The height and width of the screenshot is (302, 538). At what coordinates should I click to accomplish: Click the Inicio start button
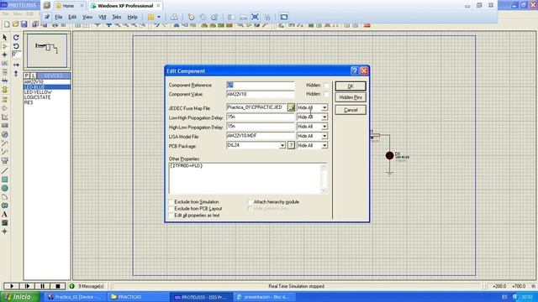pyautogui.click(x=20, y=297)
